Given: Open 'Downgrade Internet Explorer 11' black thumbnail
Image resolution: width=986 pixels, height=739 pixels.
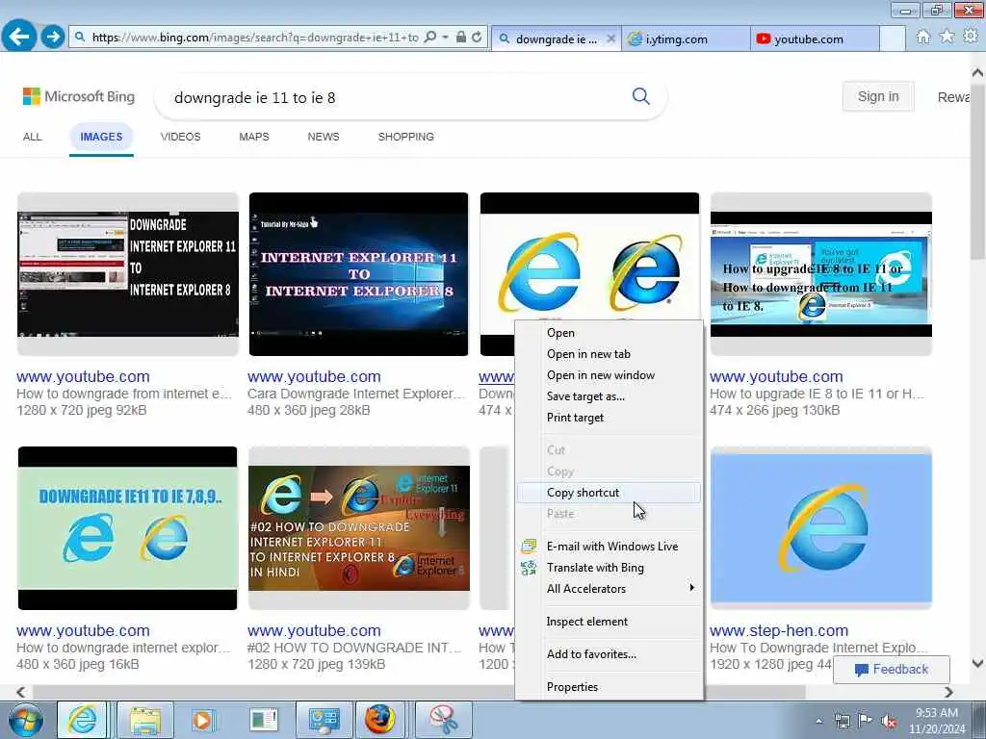Looking at the screenshot, I should click(128, 274).
